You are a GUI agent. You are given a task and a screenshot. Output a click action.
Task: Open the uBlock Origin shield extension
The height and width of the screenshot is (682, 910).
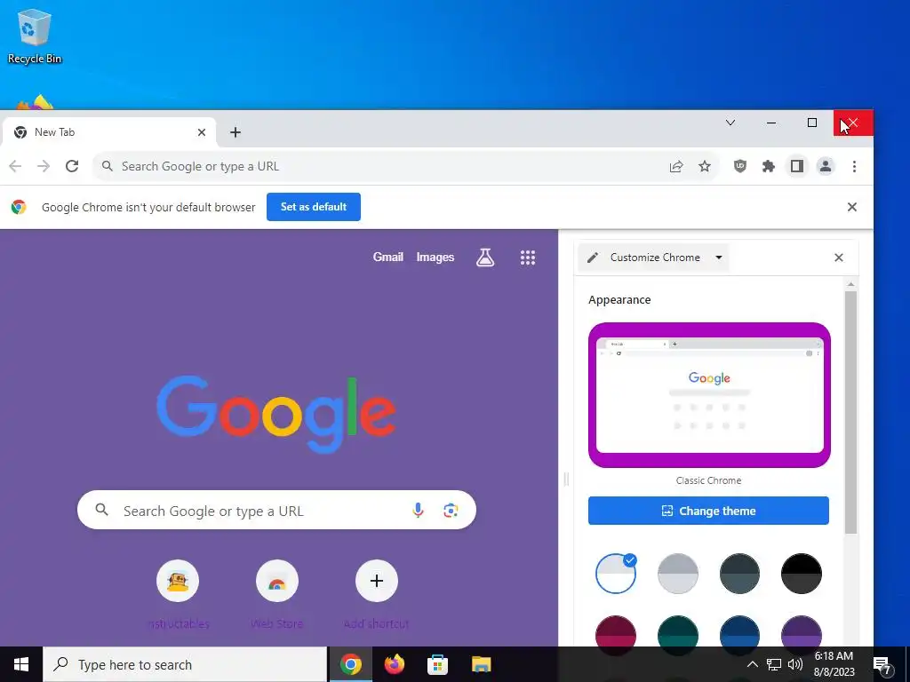pos(739,166)
